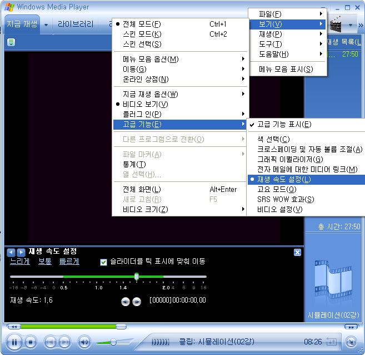Select 비디오 설정(V) enhancement

click(306, 209)
